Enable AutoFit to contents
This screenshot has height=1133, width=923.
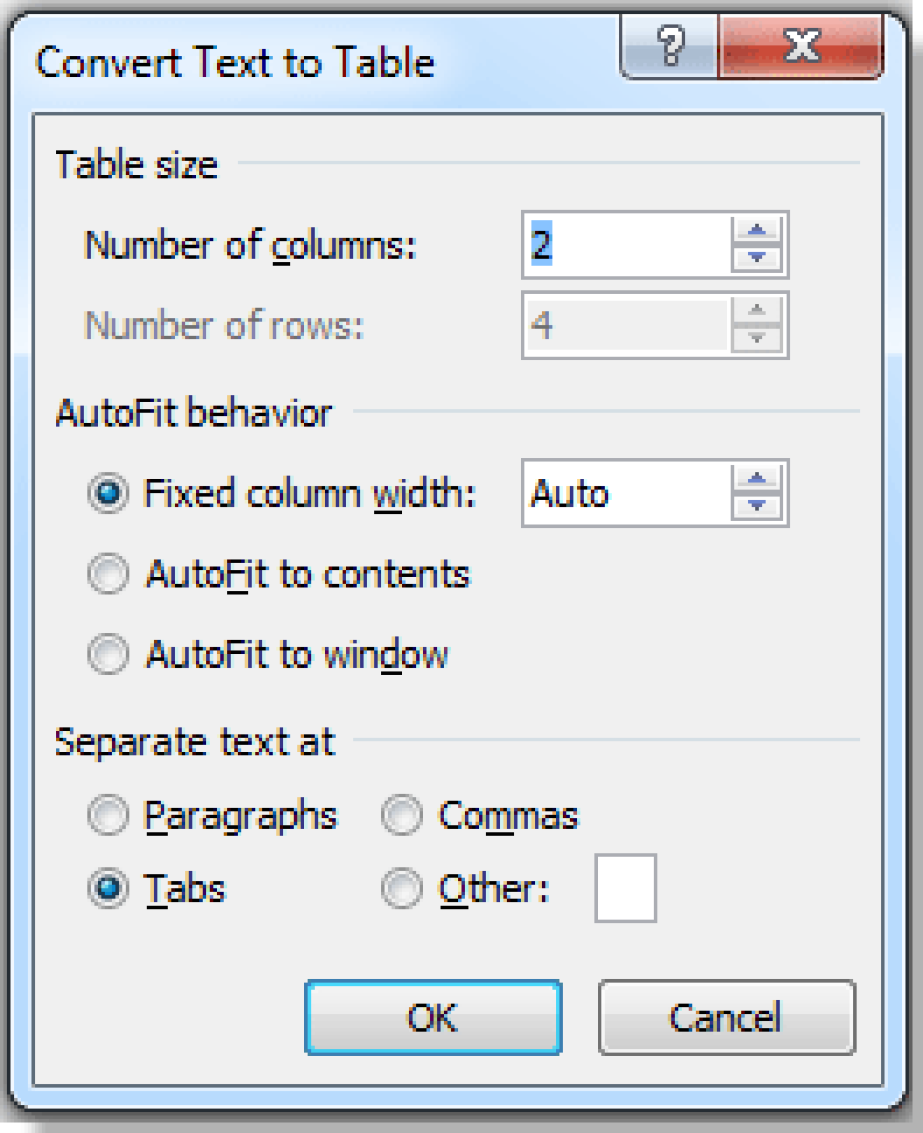(x=108, y=573)
